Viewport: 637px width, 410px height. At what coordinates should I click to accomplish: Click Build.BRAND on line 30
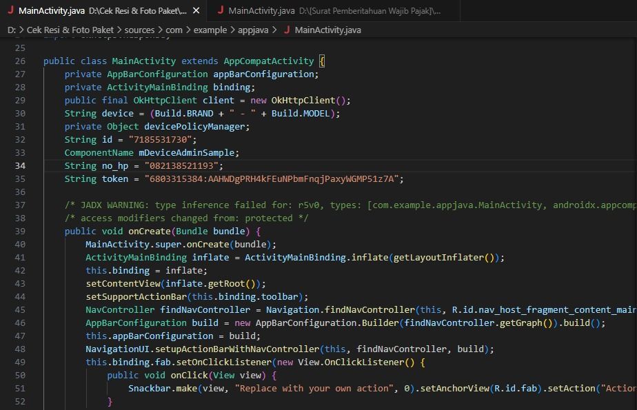tap(184, 113)
